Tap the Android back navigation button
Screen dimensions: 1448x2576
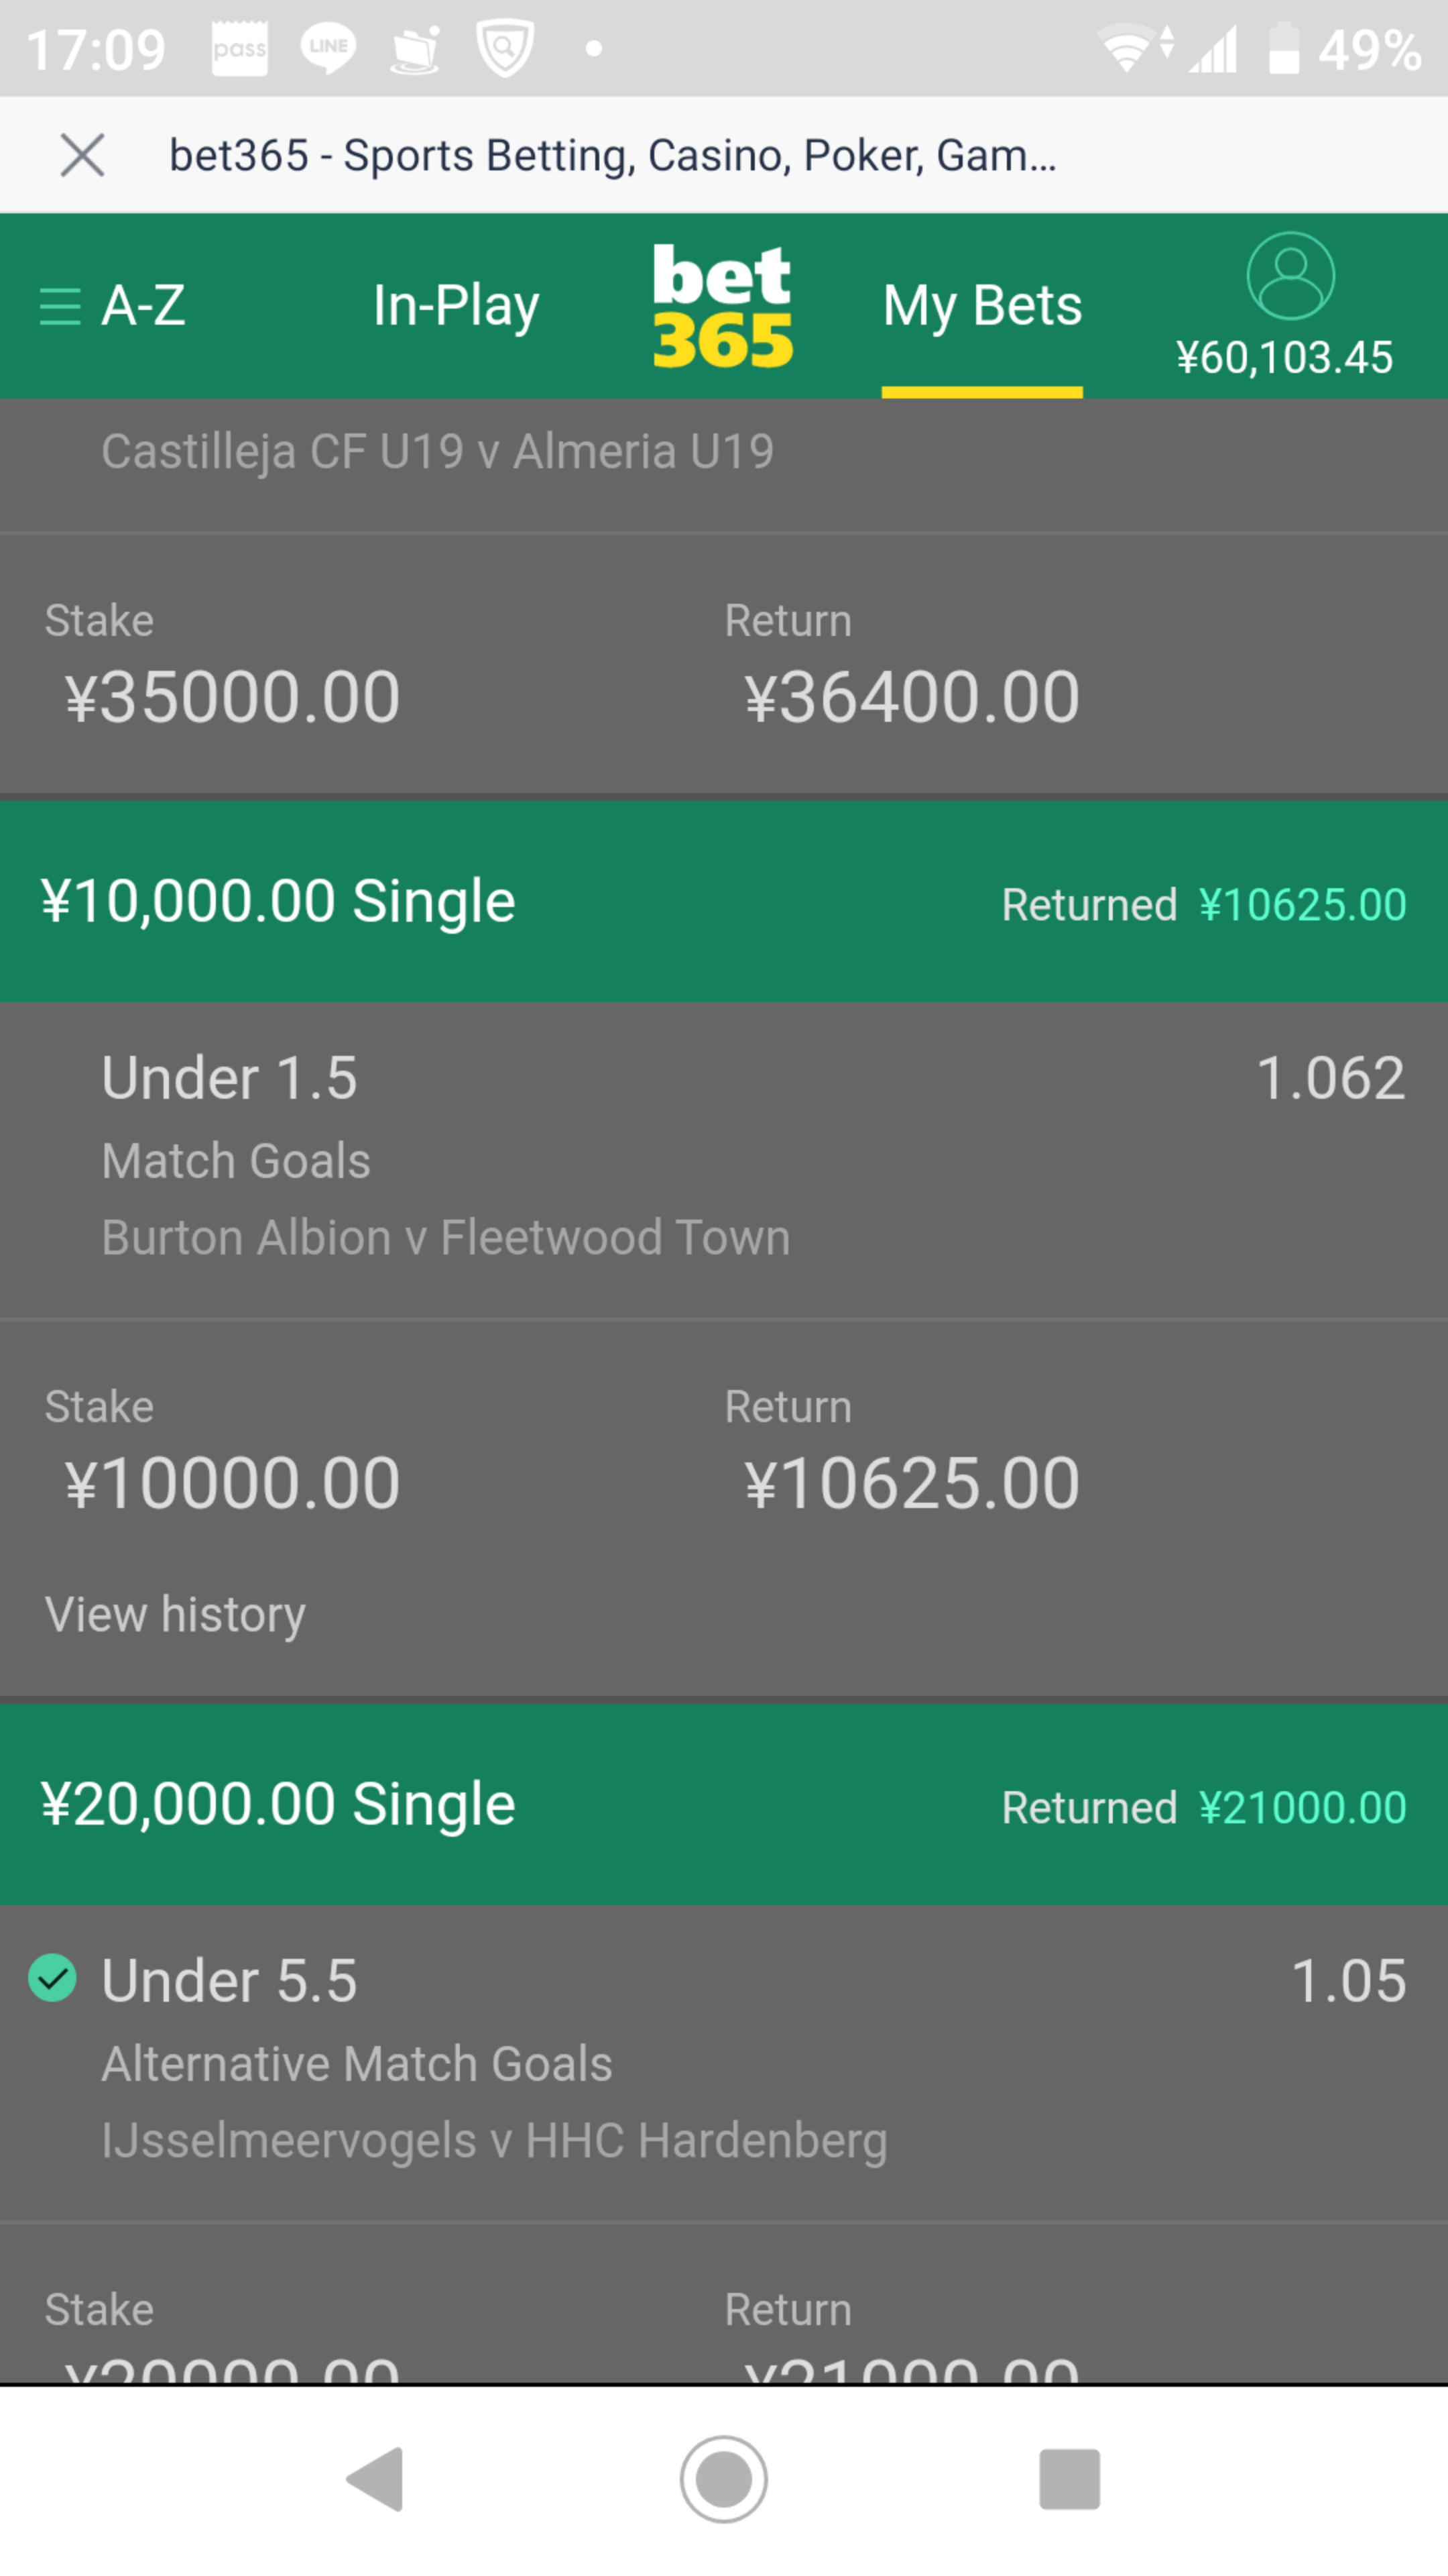[x=375, y=2479]
